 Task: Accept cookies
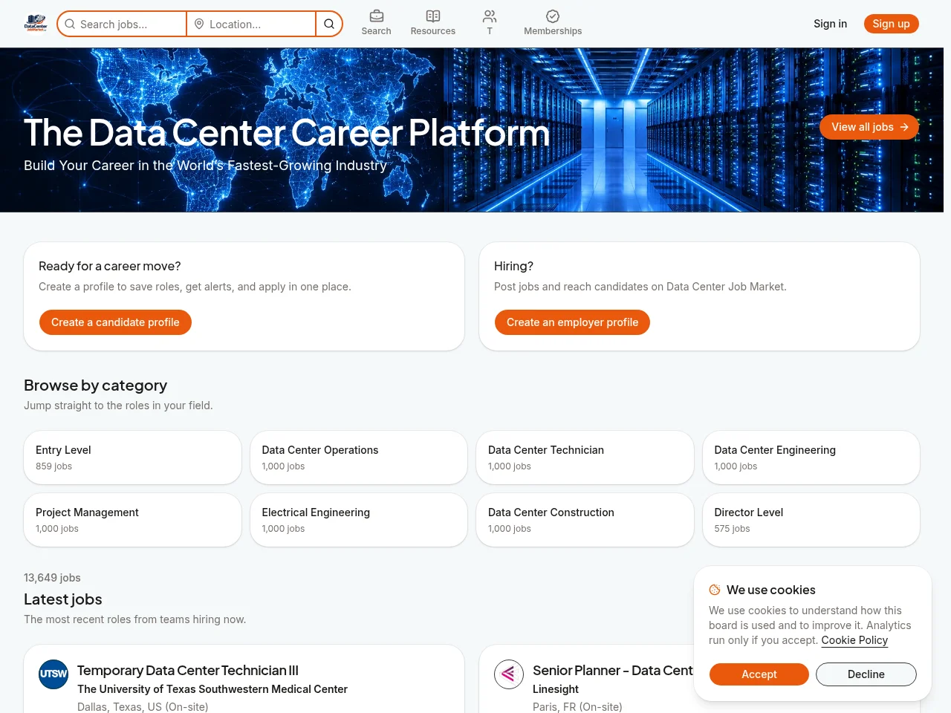pyautogui.click(x=759, y=674)
